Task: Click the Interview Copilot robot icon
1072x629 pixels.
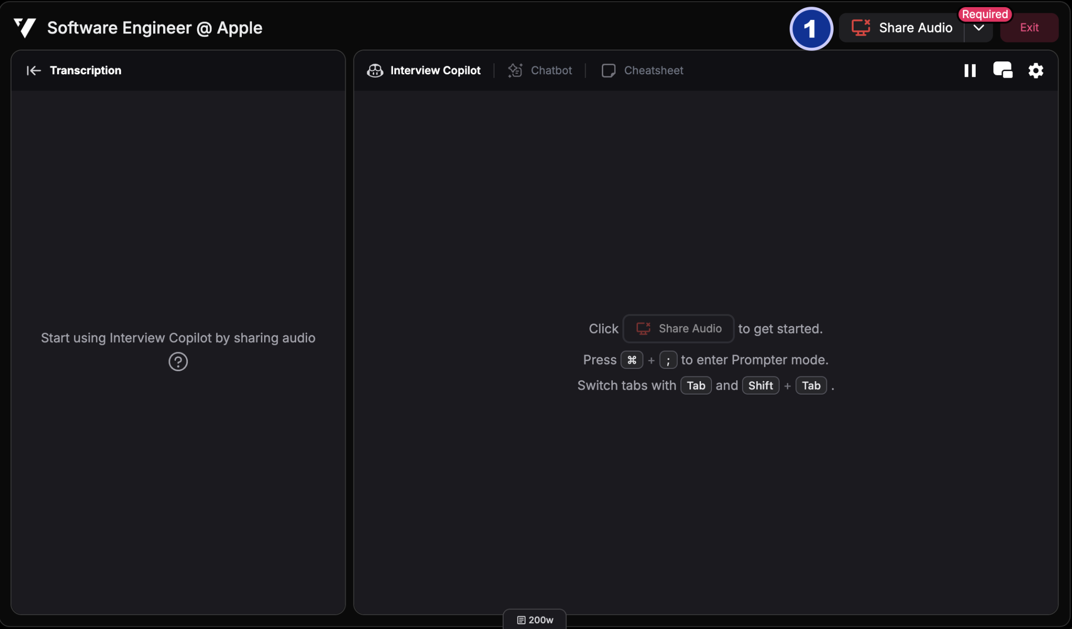Action: 375,70
